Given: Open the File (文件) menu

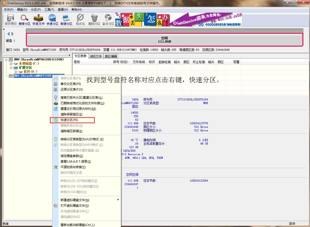Looking at the screenshot, I should coord(9,10).
